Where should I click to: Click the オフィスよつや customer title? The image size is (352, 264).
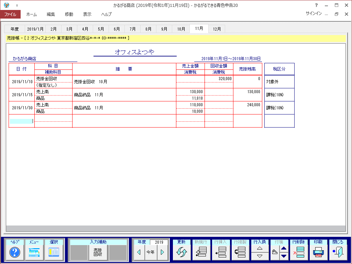coord(134,52)
